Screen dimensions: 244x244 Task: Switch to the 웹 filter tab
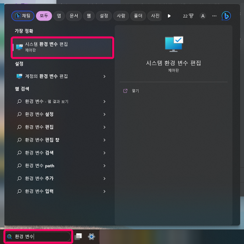click(89, 16)
